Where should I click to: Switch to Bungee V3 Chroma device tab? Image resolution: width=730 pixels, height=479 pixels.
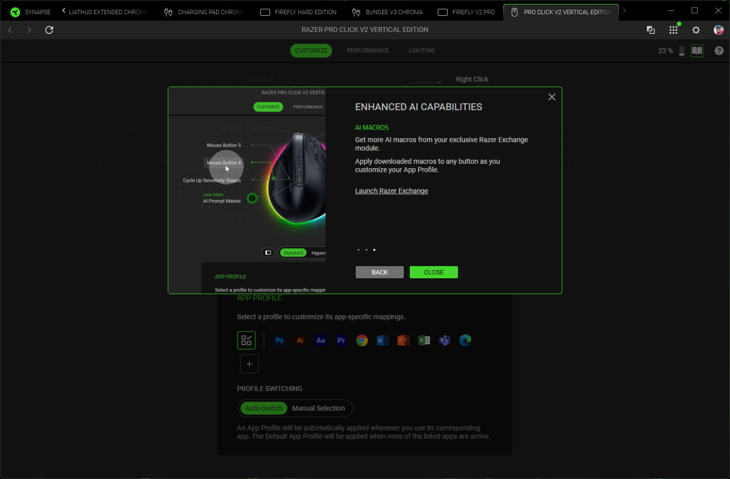pos(387,12)
